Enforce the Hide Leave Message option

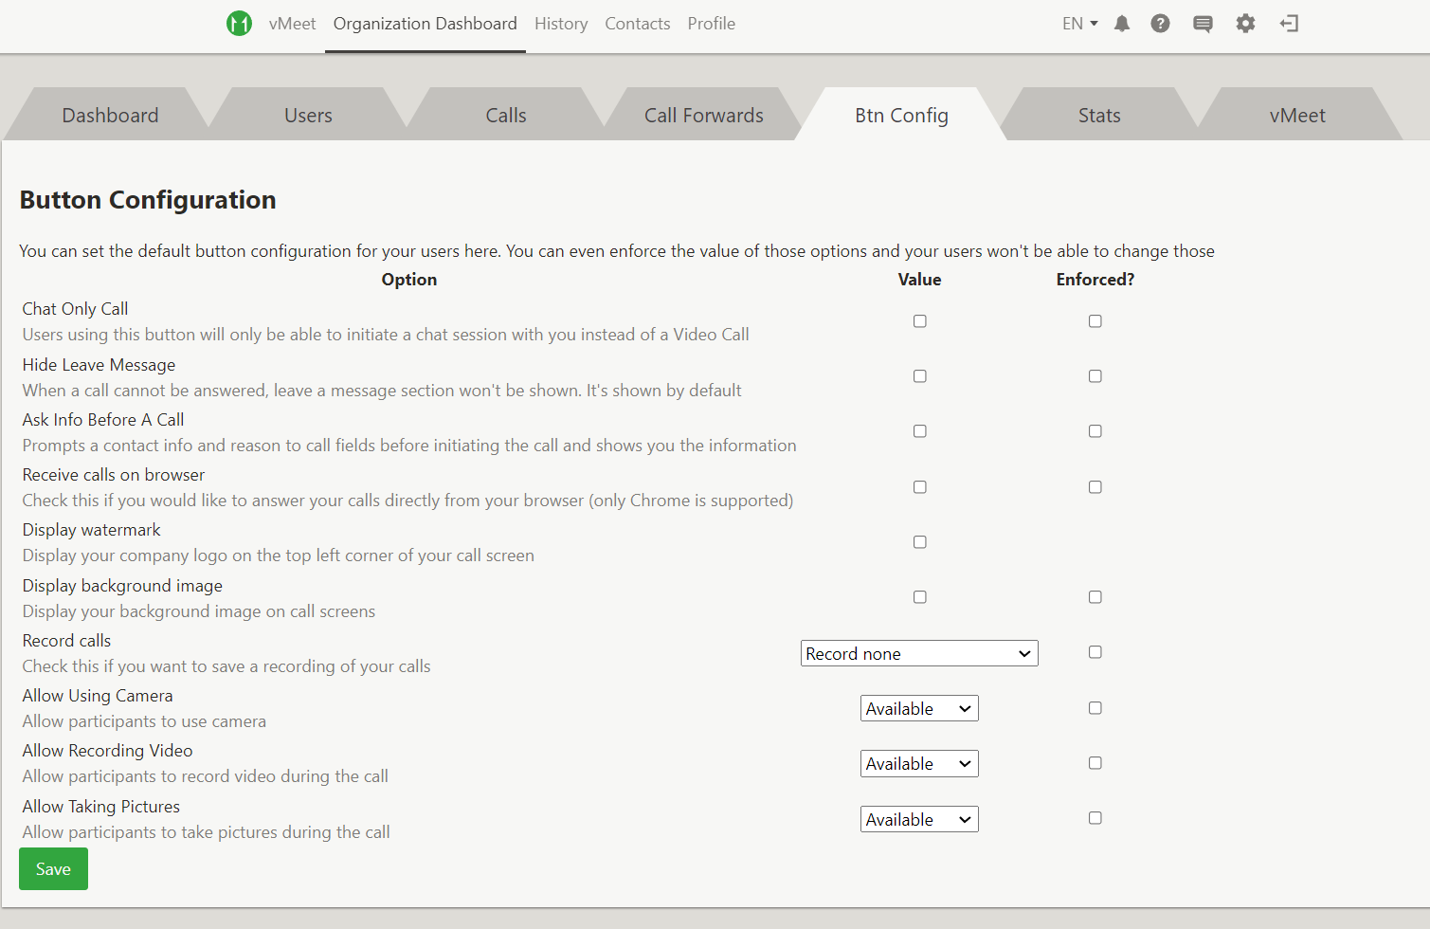pos(1095,376)
